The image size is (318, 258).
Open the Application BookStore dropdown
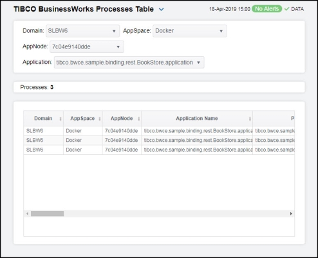[x=129, y=63]
